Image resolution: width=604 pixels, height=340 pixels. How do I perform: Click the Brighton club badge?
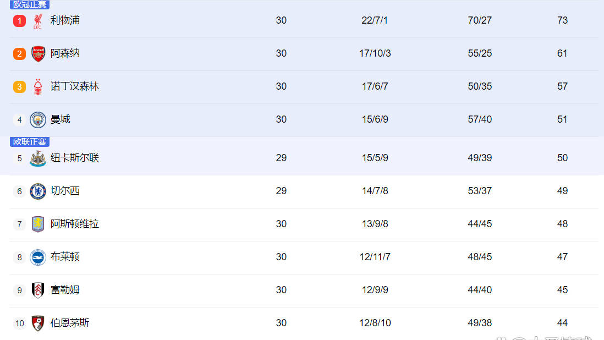pyautogui.click(x=38, y=257)
